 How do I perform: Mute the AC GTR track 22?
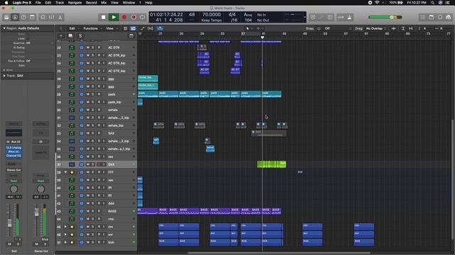pyautogui.click(x=88, y=47)
